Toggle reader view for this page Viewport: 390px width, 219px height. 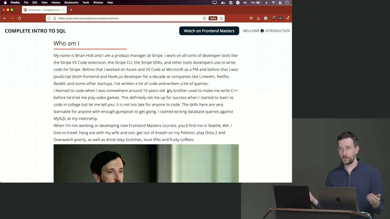pyautogui.click(x=204, y=18)
